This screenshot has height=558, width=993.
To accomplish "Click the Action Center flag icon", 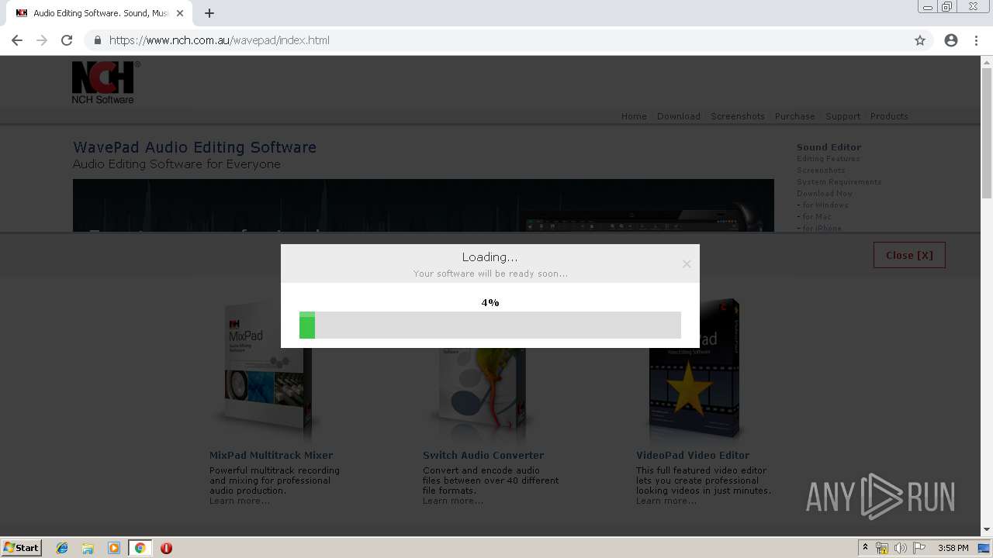I will (x=919, y=548).
